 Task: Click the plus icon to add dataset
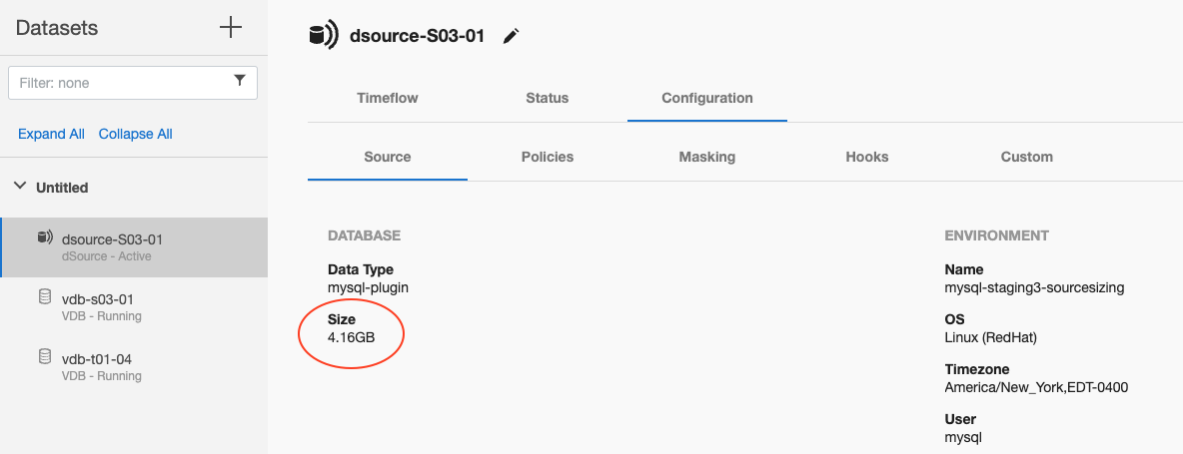point(231,27)
